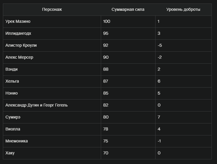Viewport: 217px width, 164px height.
Task: Select kindness value 7 for Сумирэ
Action: (159, 117)
